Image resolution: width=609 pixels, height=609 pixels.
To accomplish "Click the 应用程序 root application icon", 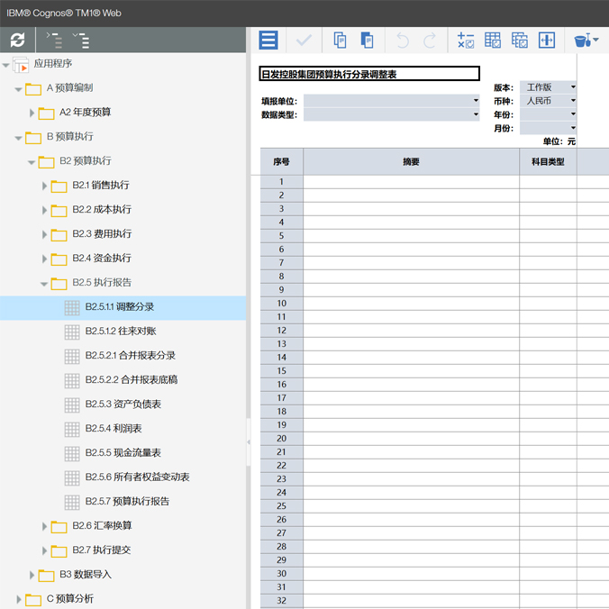I will (21, 65).
